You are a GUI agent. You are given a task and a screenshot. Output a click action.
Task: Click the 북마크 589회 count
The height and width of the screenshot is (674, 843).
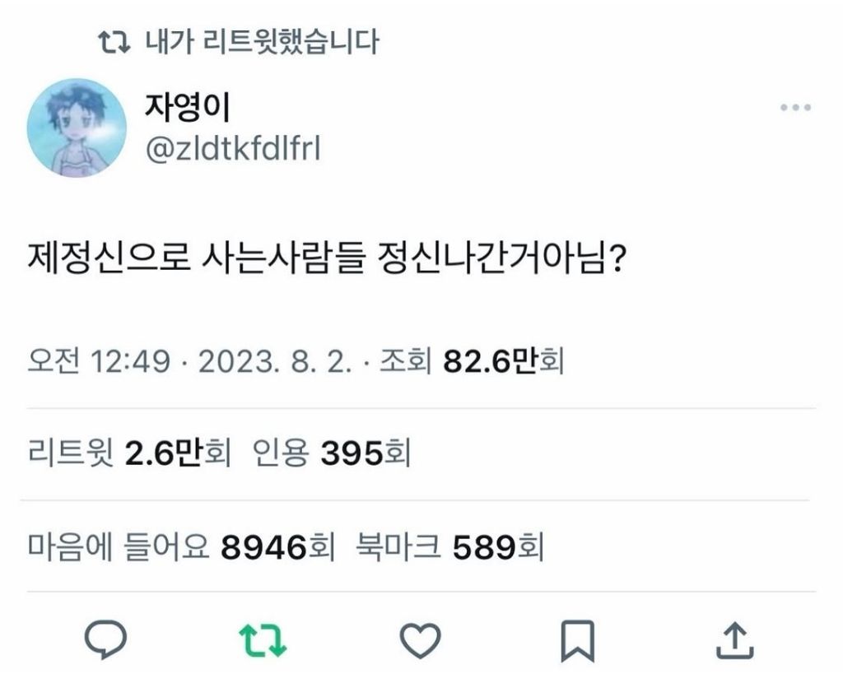(450, 547)
